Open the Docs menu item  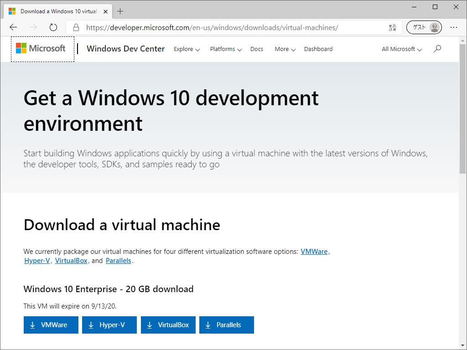pyautogui.click(x=256, y=49)
